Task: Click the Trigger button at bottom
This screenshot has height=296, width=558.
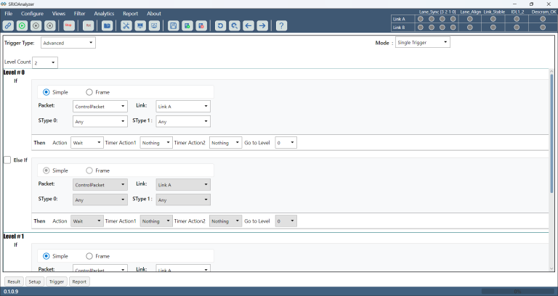Action: click(56, 281)
